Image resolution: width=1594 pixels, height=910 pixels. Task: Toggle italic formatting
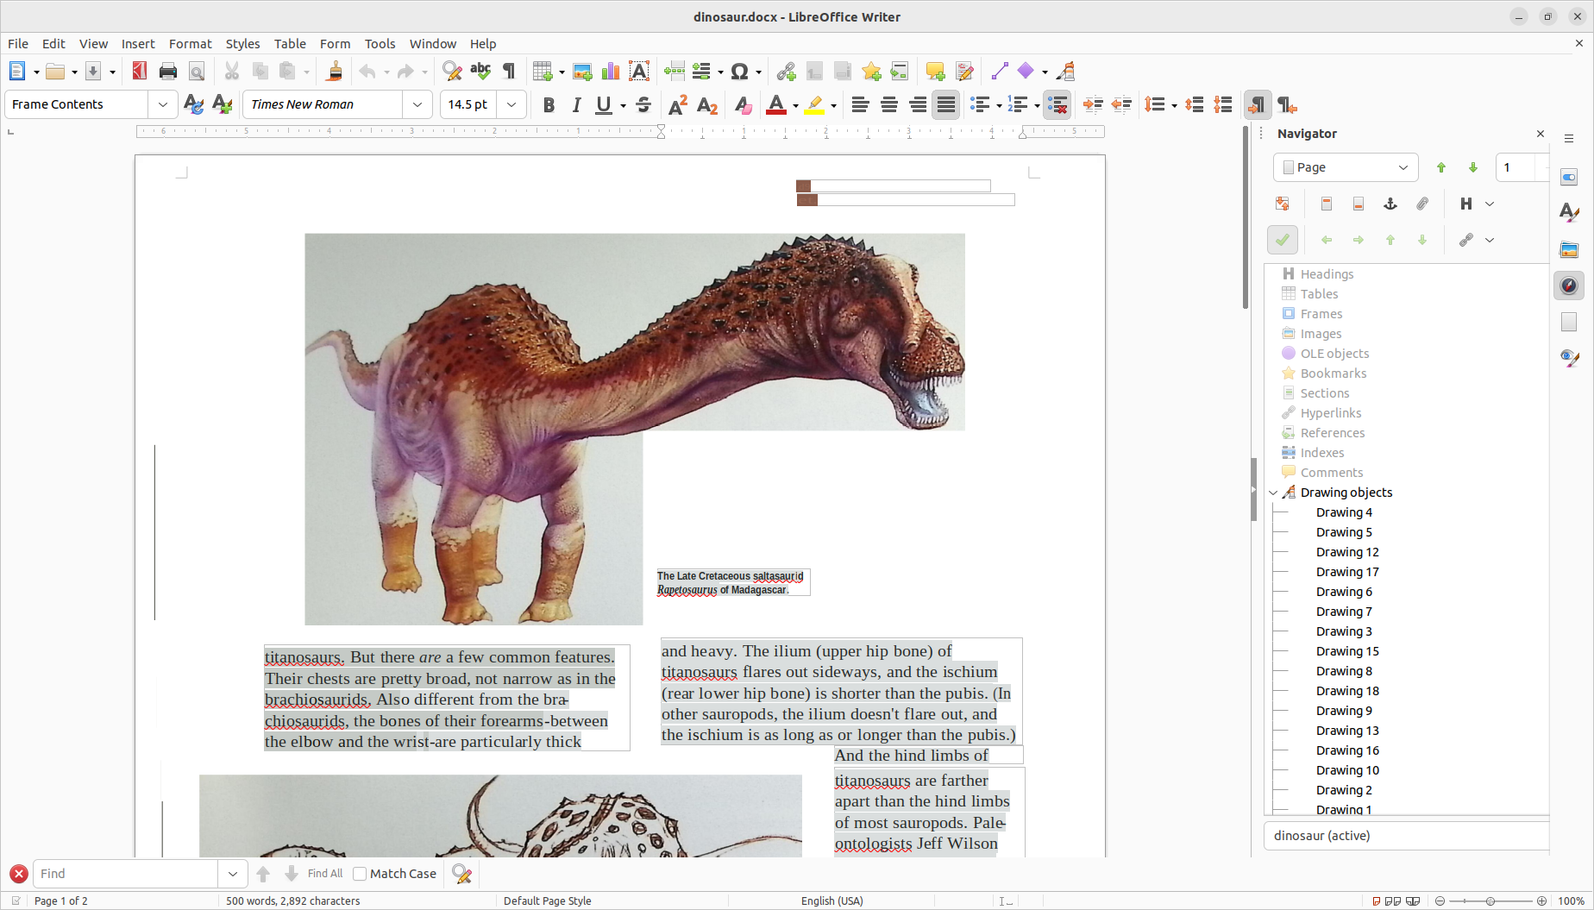577,105
